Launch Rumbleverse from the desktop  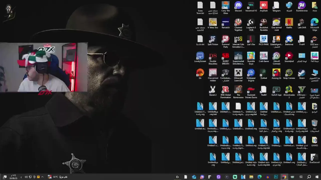click(x=302, y=7)
